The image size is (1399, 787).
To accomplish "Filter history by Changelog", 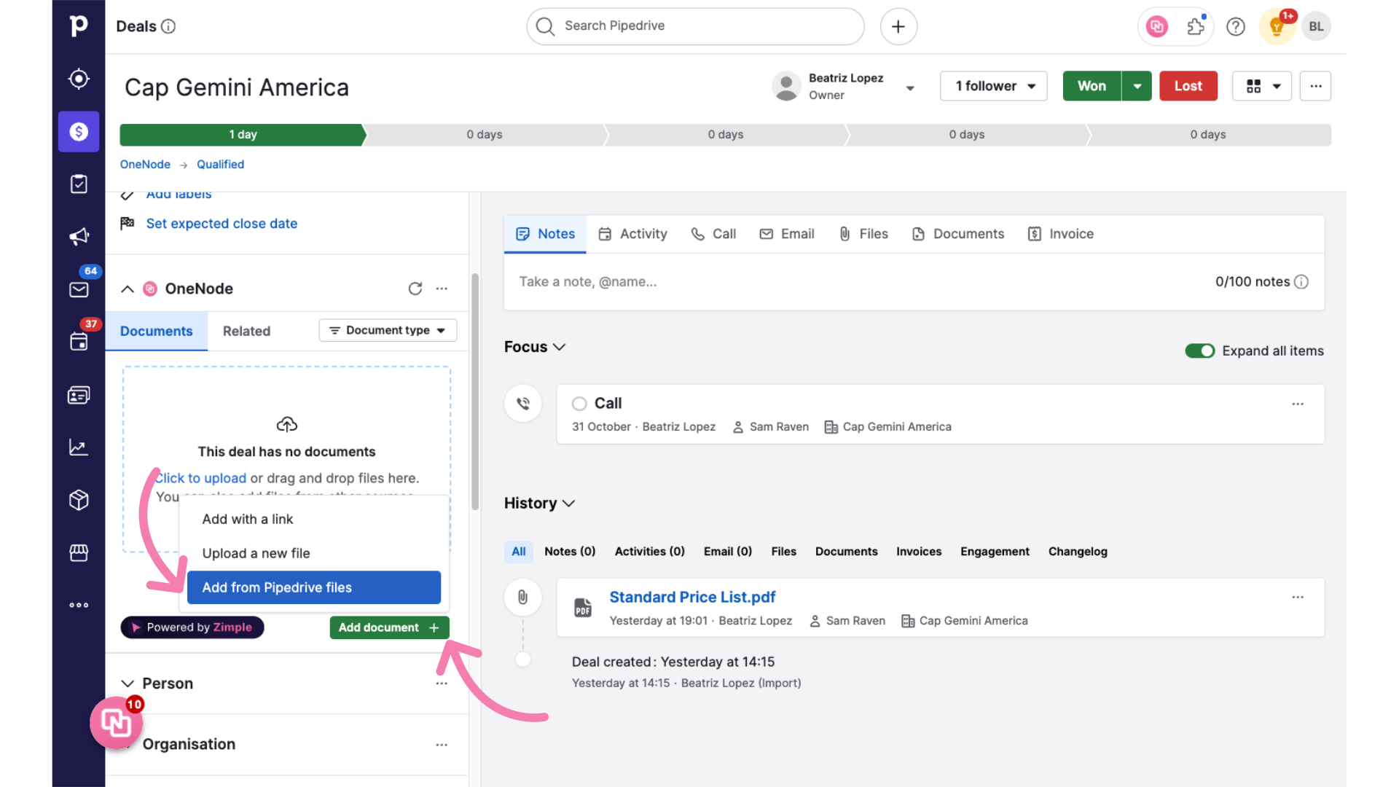I will point(1078,552).
